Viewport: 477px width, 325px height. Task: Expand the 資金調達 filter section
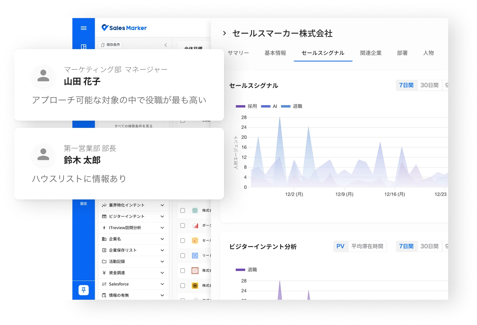click(x=162, y=273)
